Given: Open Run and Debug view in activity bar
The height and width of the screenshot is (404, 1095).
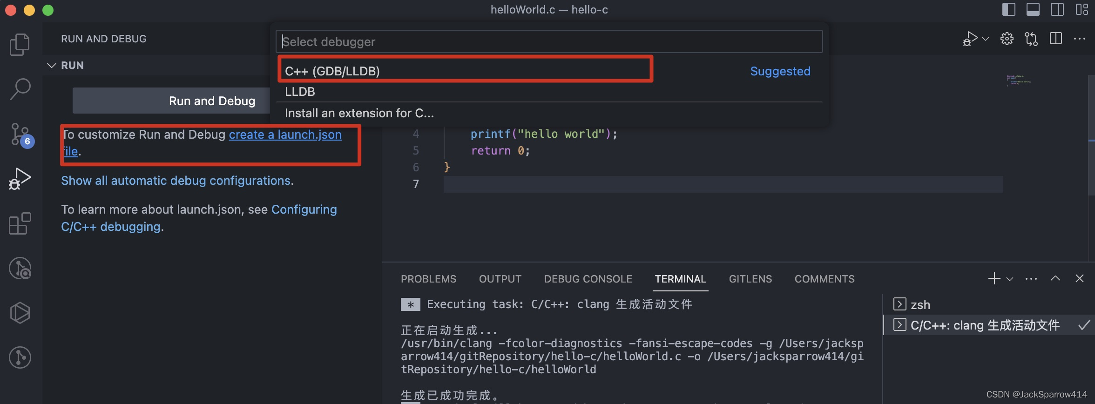Looking at the screenshot, I should coord(20,179).
